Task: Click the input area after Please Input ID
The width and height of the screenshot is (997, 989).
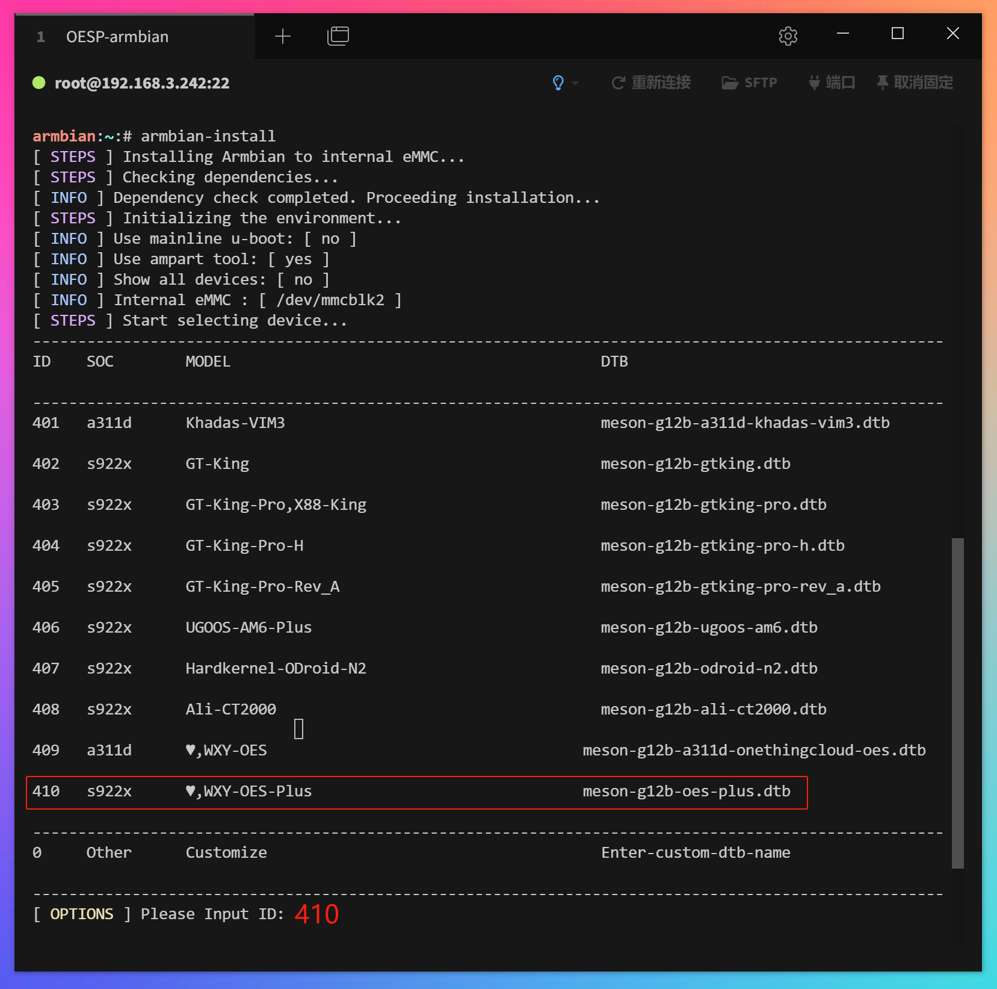Action: pos(316,914)
